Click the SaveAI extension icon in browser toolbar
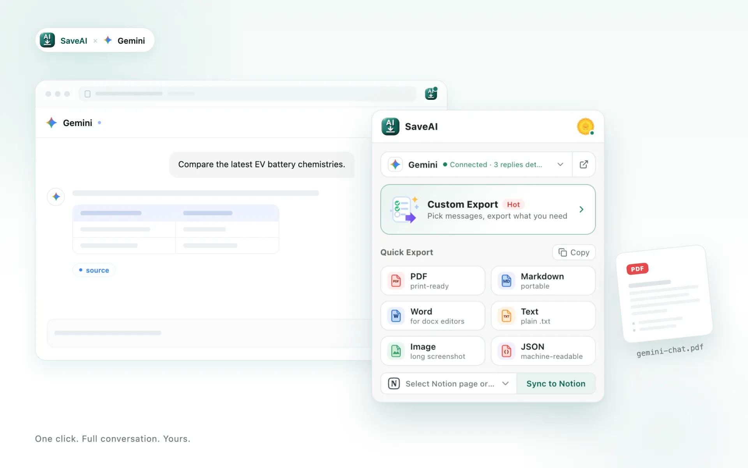This screenshot has height=468, width=748. coord(431,94)
